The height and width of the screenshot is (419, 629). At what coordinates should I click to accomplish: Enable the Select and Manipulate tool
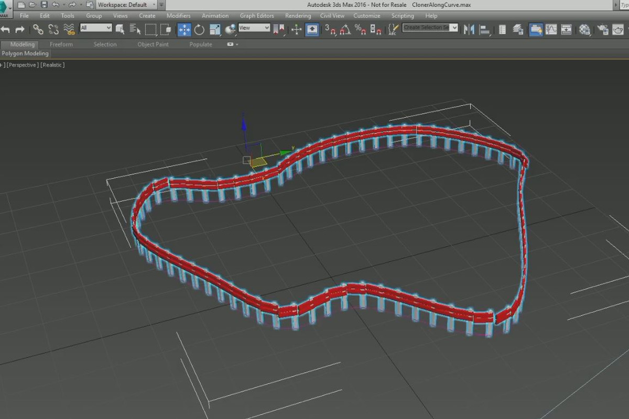coord(297,29)
